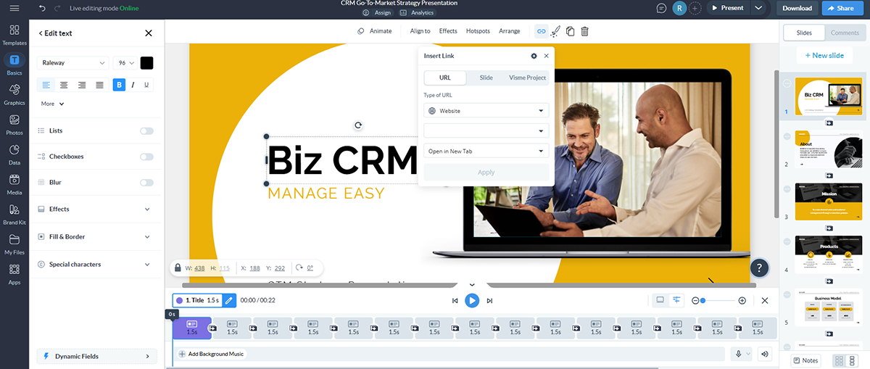The width and height of the screenshot is (870, 369).
Task: Switch to the Slide tab in Insert Link
Action: 486,78
